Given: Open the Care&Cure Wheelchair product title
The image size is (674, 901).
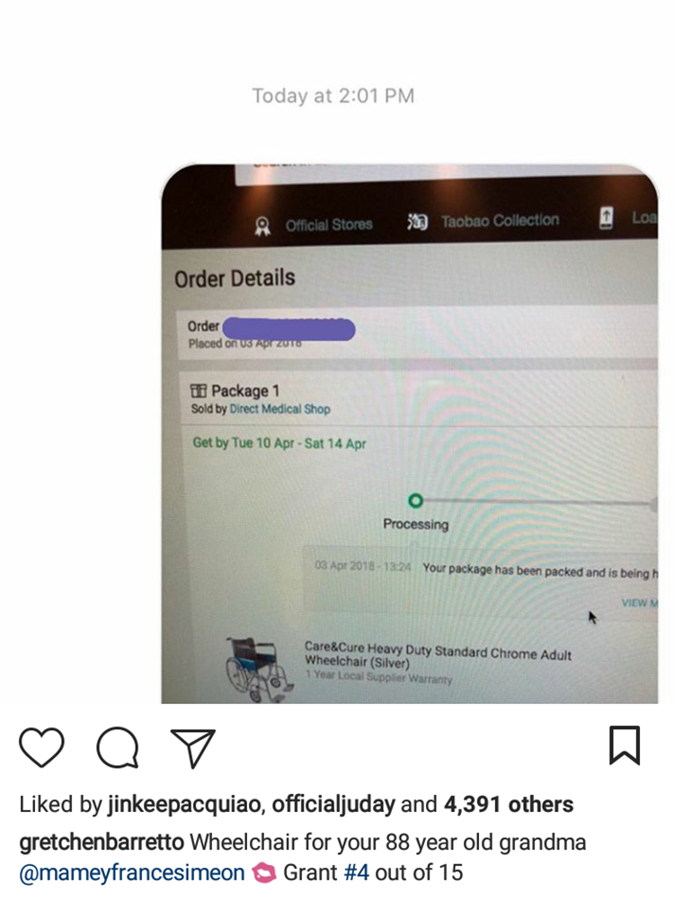Looking at the screenshot, I should pyautogui.click(x=438, y=656).
